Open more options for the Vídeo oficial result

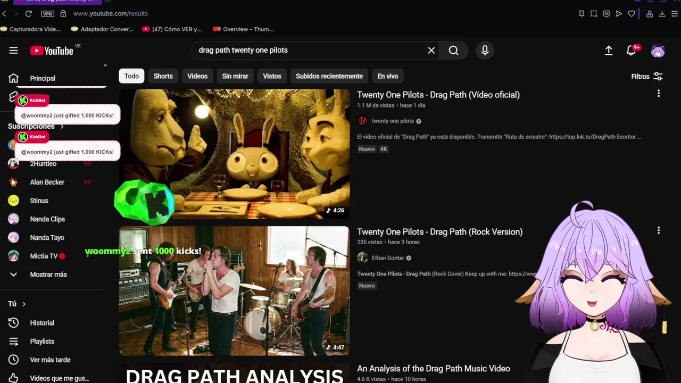tap(659, 94)
